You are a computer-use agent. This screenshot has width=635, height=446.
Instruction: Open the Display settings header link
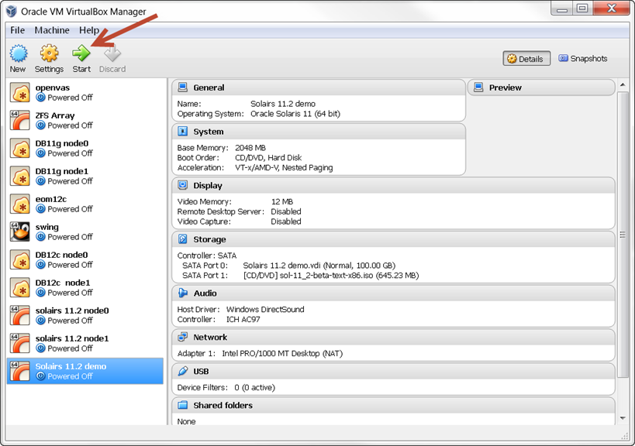point(208,185)
